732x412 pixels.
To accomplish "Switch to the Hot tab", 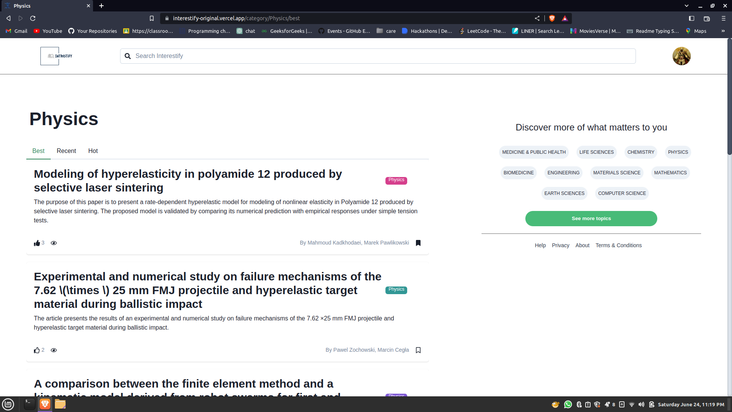I will tap(93, 151).
